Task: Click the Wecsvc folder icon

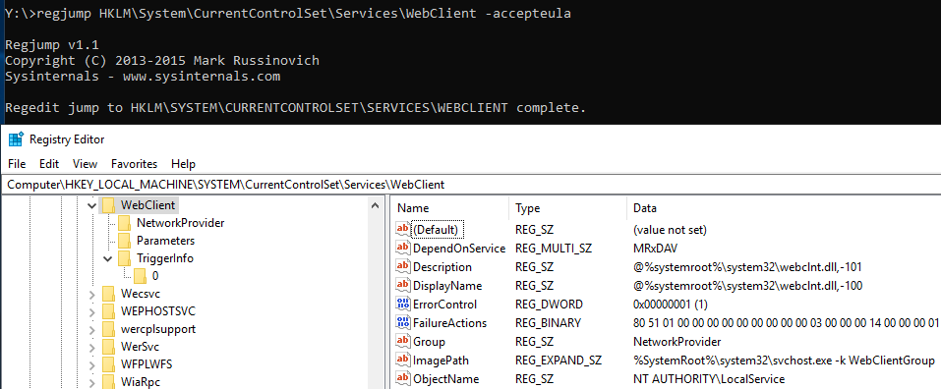Action: (108, 294)
